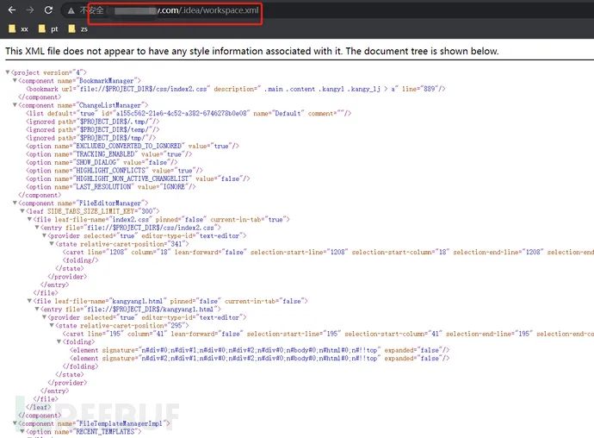Collapse the folding node with element signatures
This screenshot has width=594, height=438.
[x=59, y=341]
